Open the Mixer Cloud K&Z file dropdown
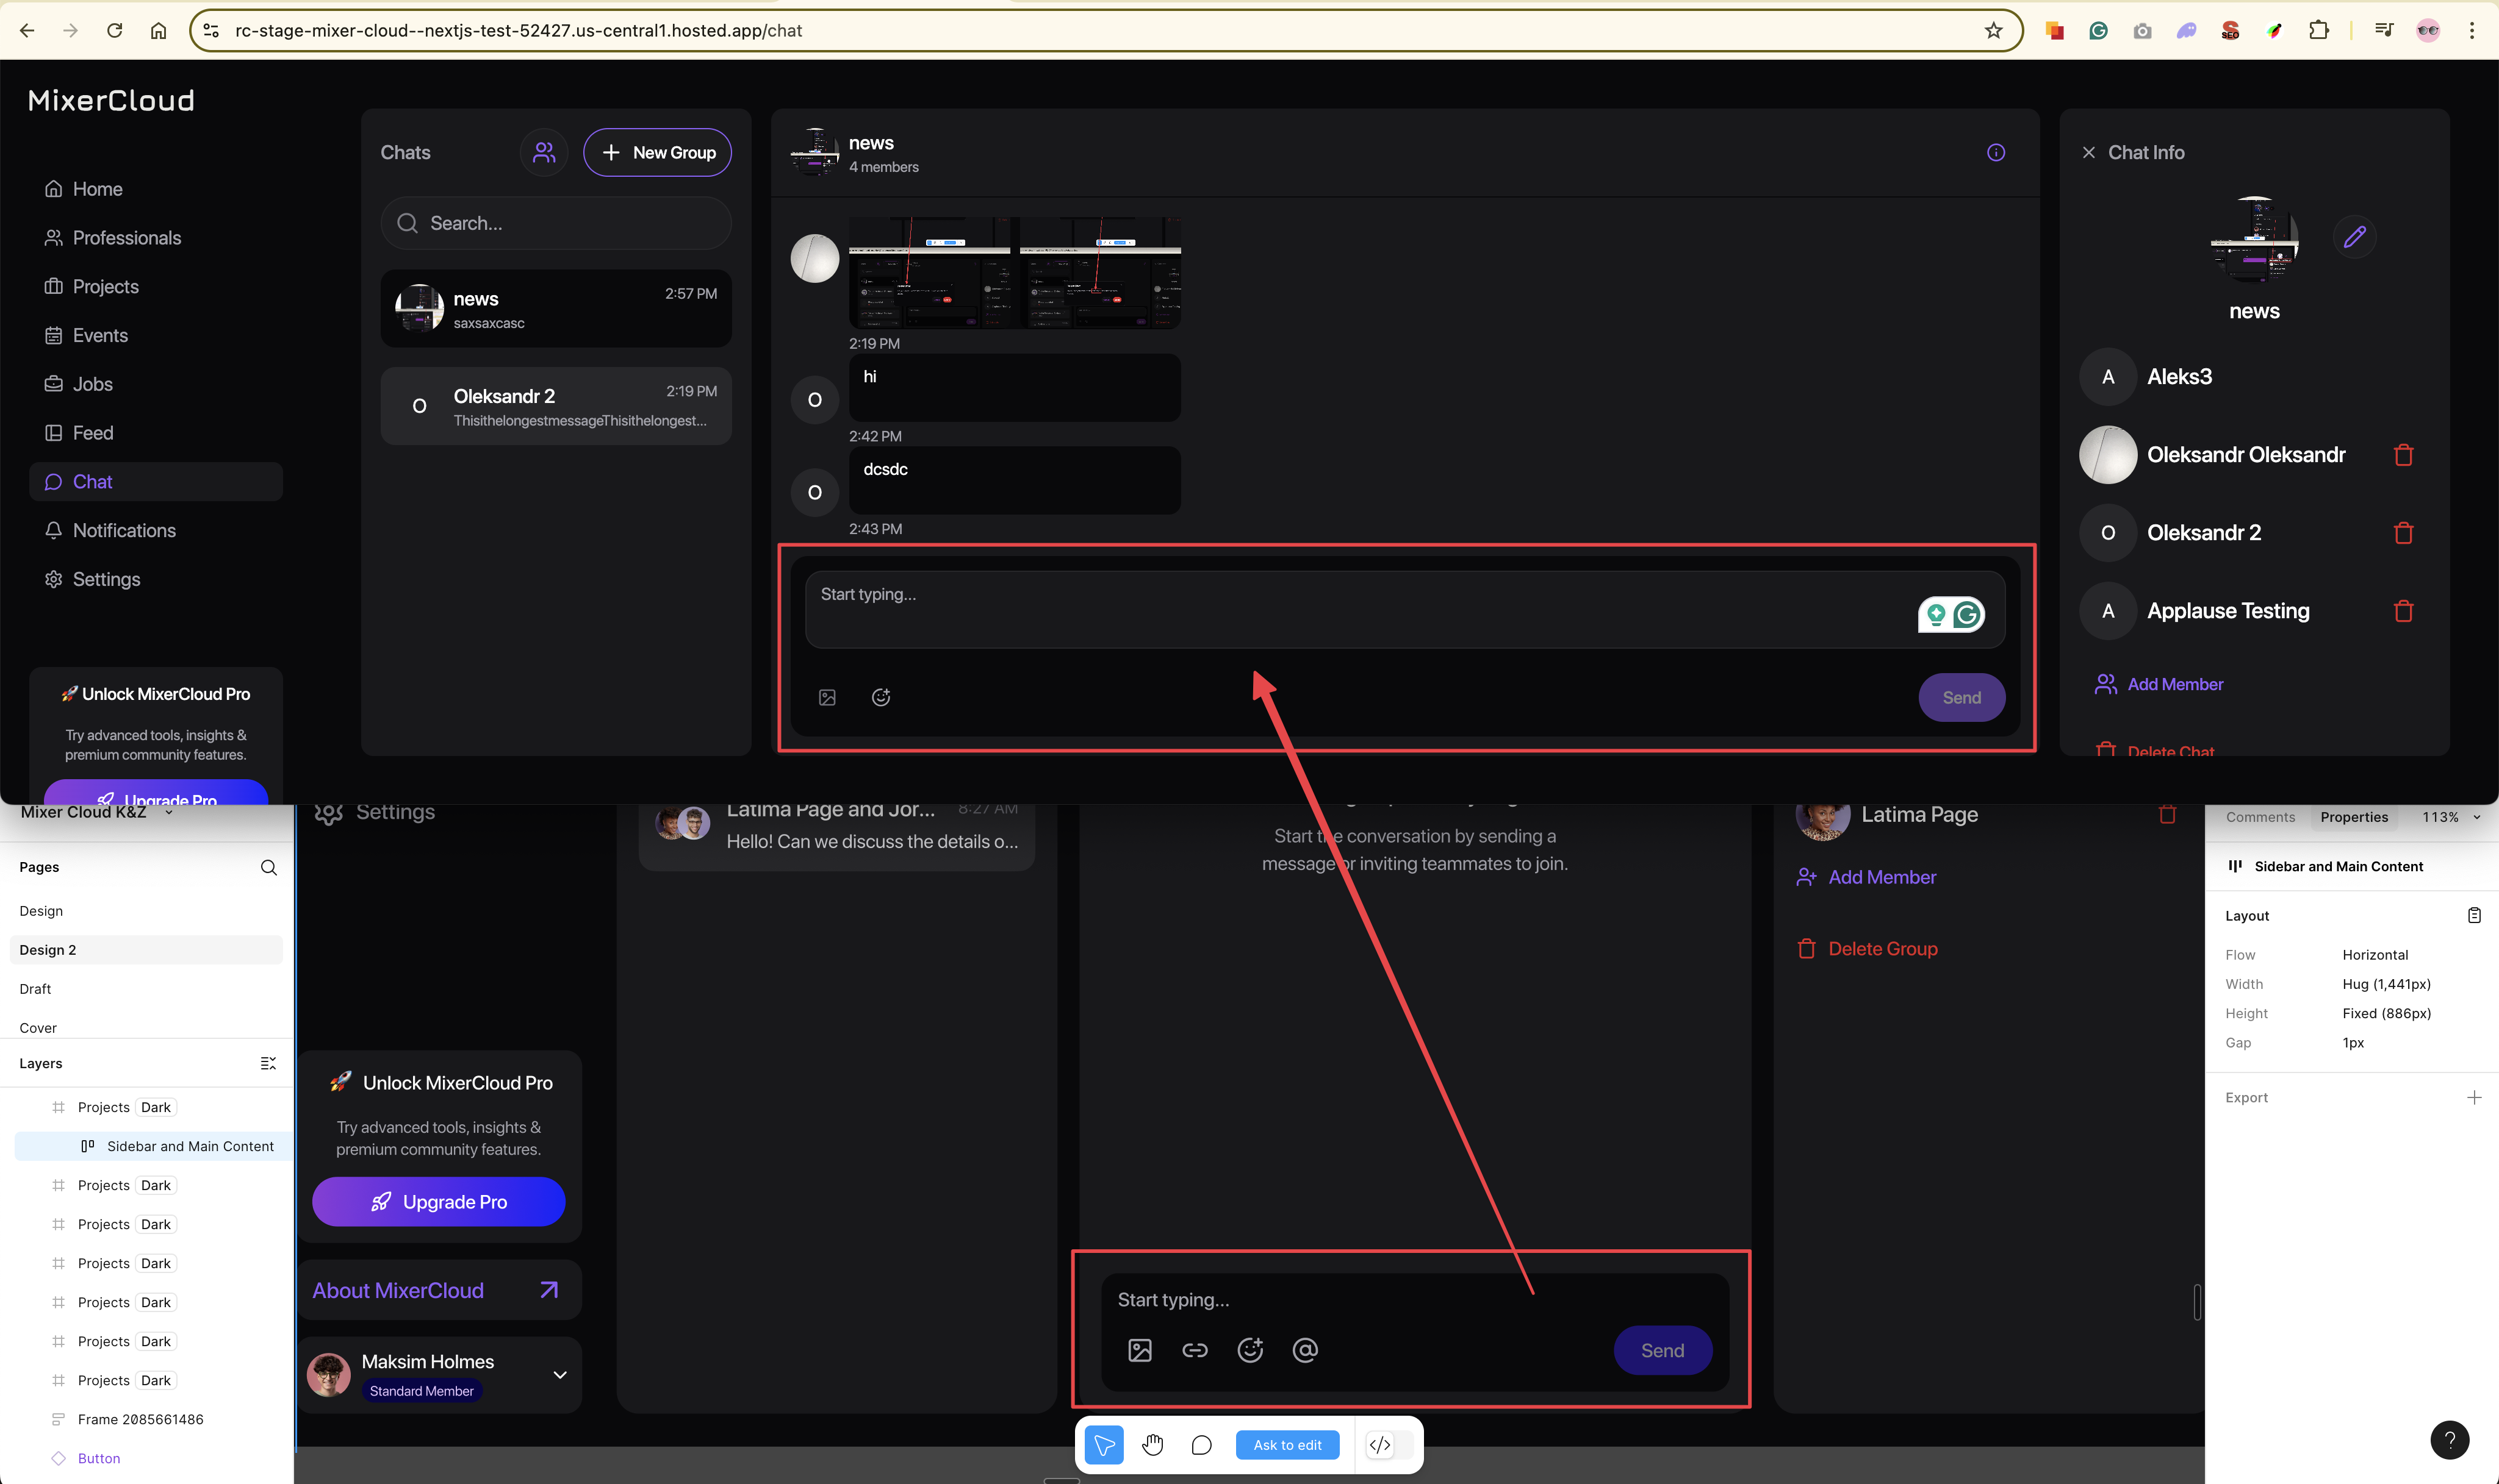This screenshot has height=1484, width=2499. pos(169,812)
